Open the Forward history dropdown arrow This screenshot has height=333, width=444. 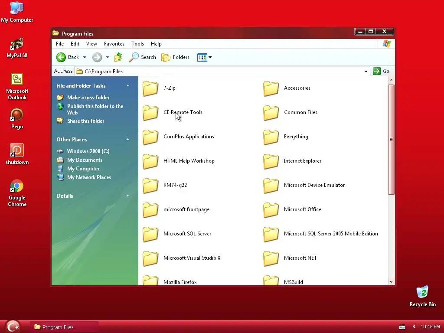[108, 57]
